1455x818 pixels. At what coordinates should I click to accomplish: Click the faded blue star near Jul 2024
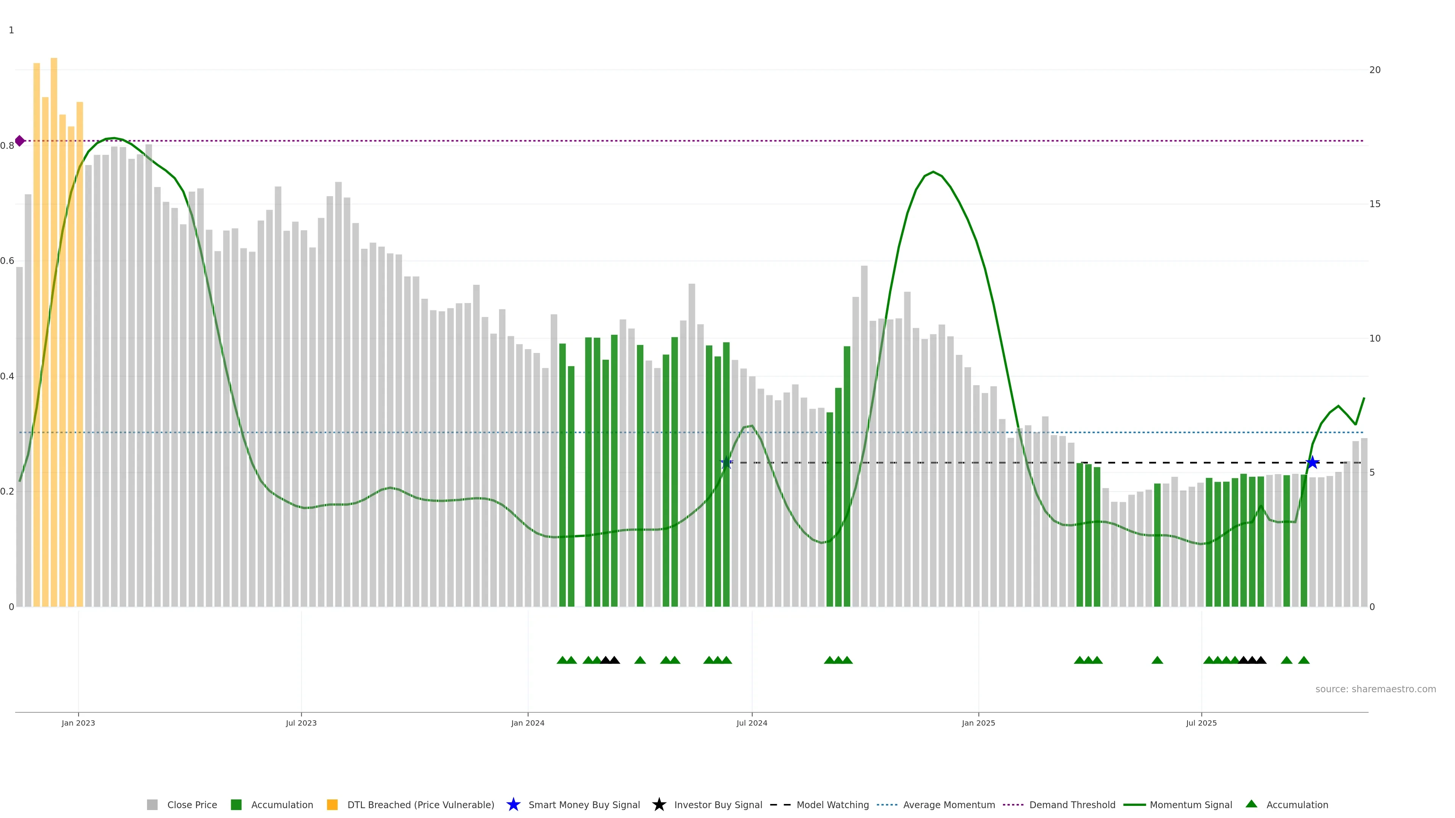[x=726, y=463]
